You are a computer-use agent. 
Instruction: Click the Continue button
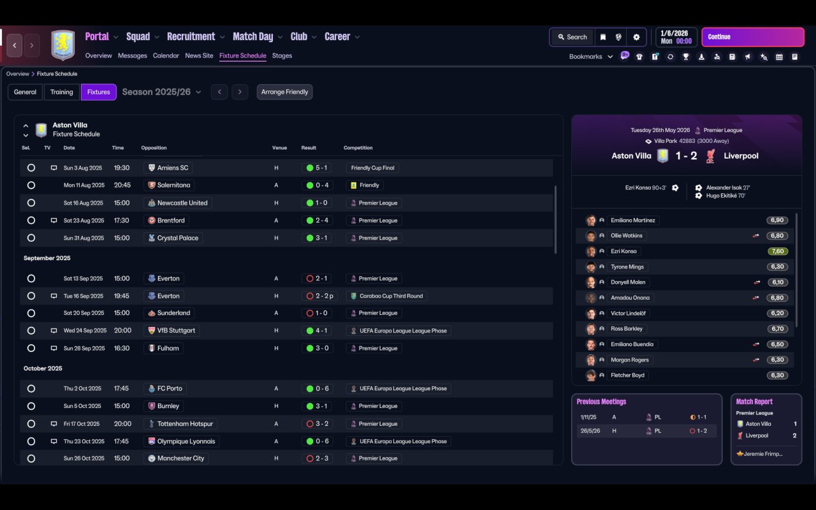point(753,37)
